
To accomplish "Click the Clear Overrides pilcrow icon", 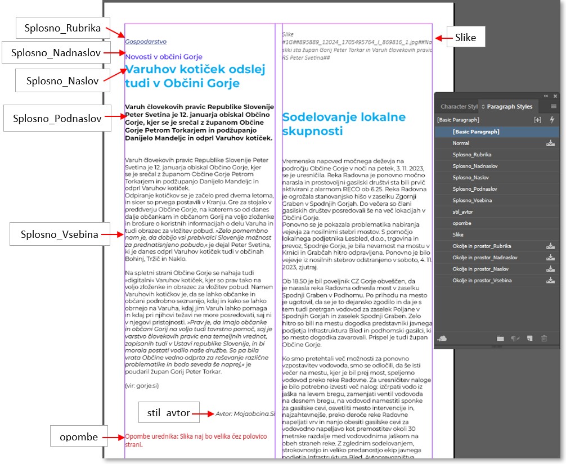I will point(515,338).
